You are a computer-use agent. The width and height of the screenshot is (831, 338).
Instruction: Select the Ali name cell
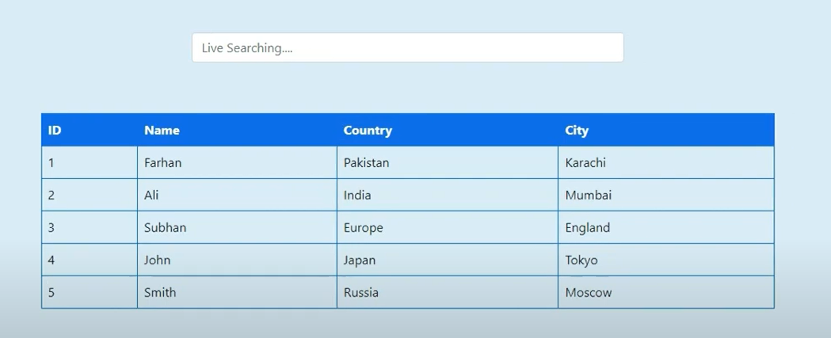tap(237, 195)
